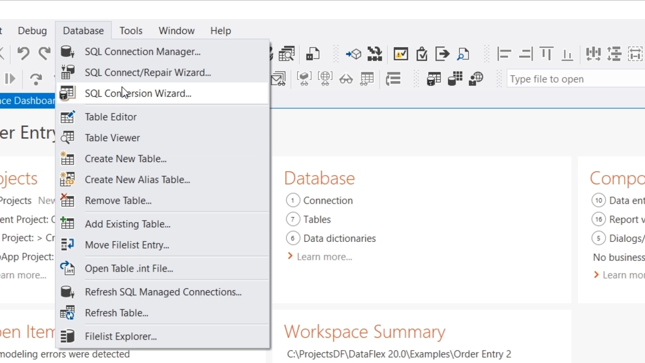Open Table Viewer from the menu
Viewport: 645px width, 363px height.
112,138
